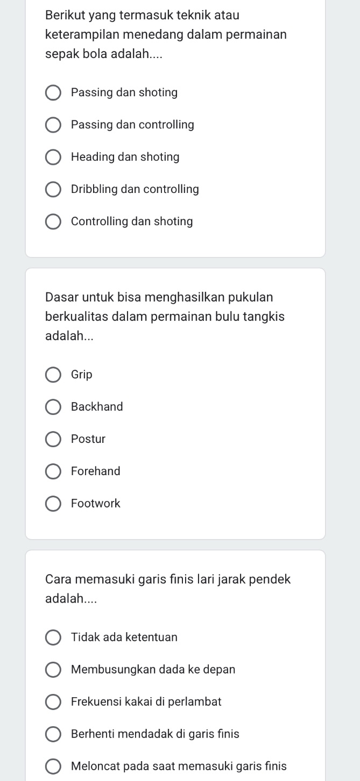
Task: Select Grip as the answer
Action: coord(53,375)
